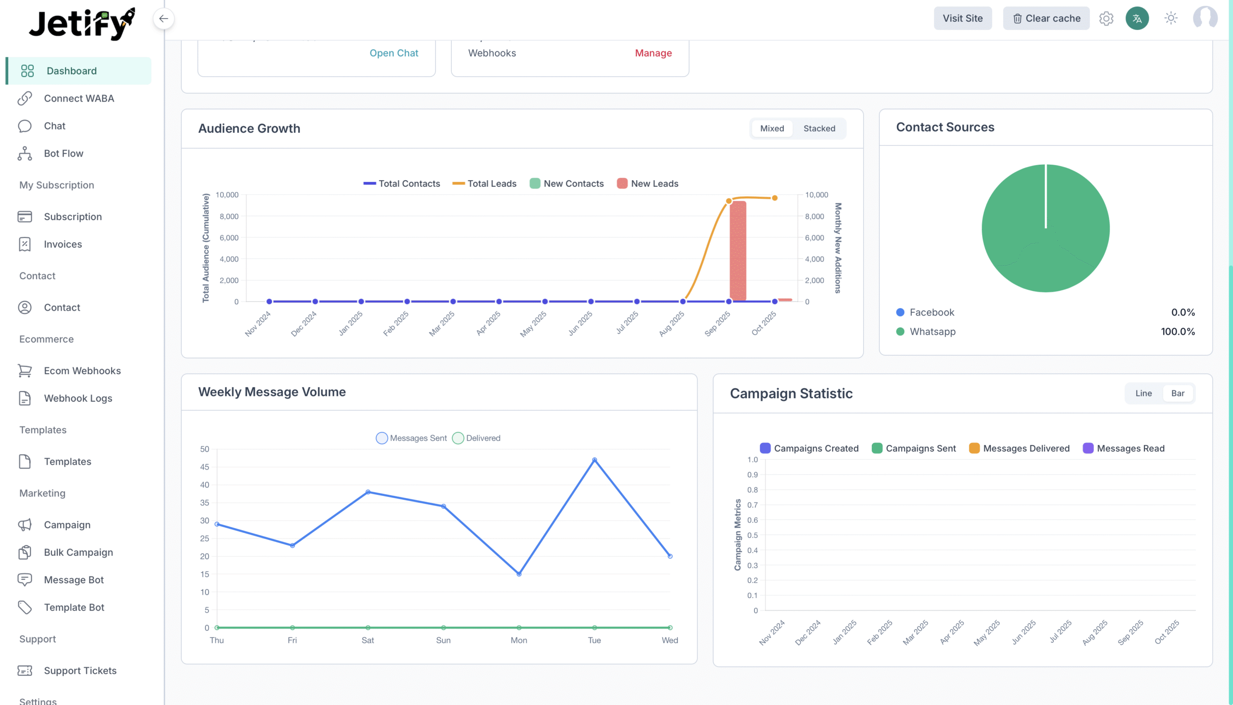The width and height of the screenshot is (1233, 705).
Task: Open Invoices from the sidebar
Action: [x=63, y=244]
